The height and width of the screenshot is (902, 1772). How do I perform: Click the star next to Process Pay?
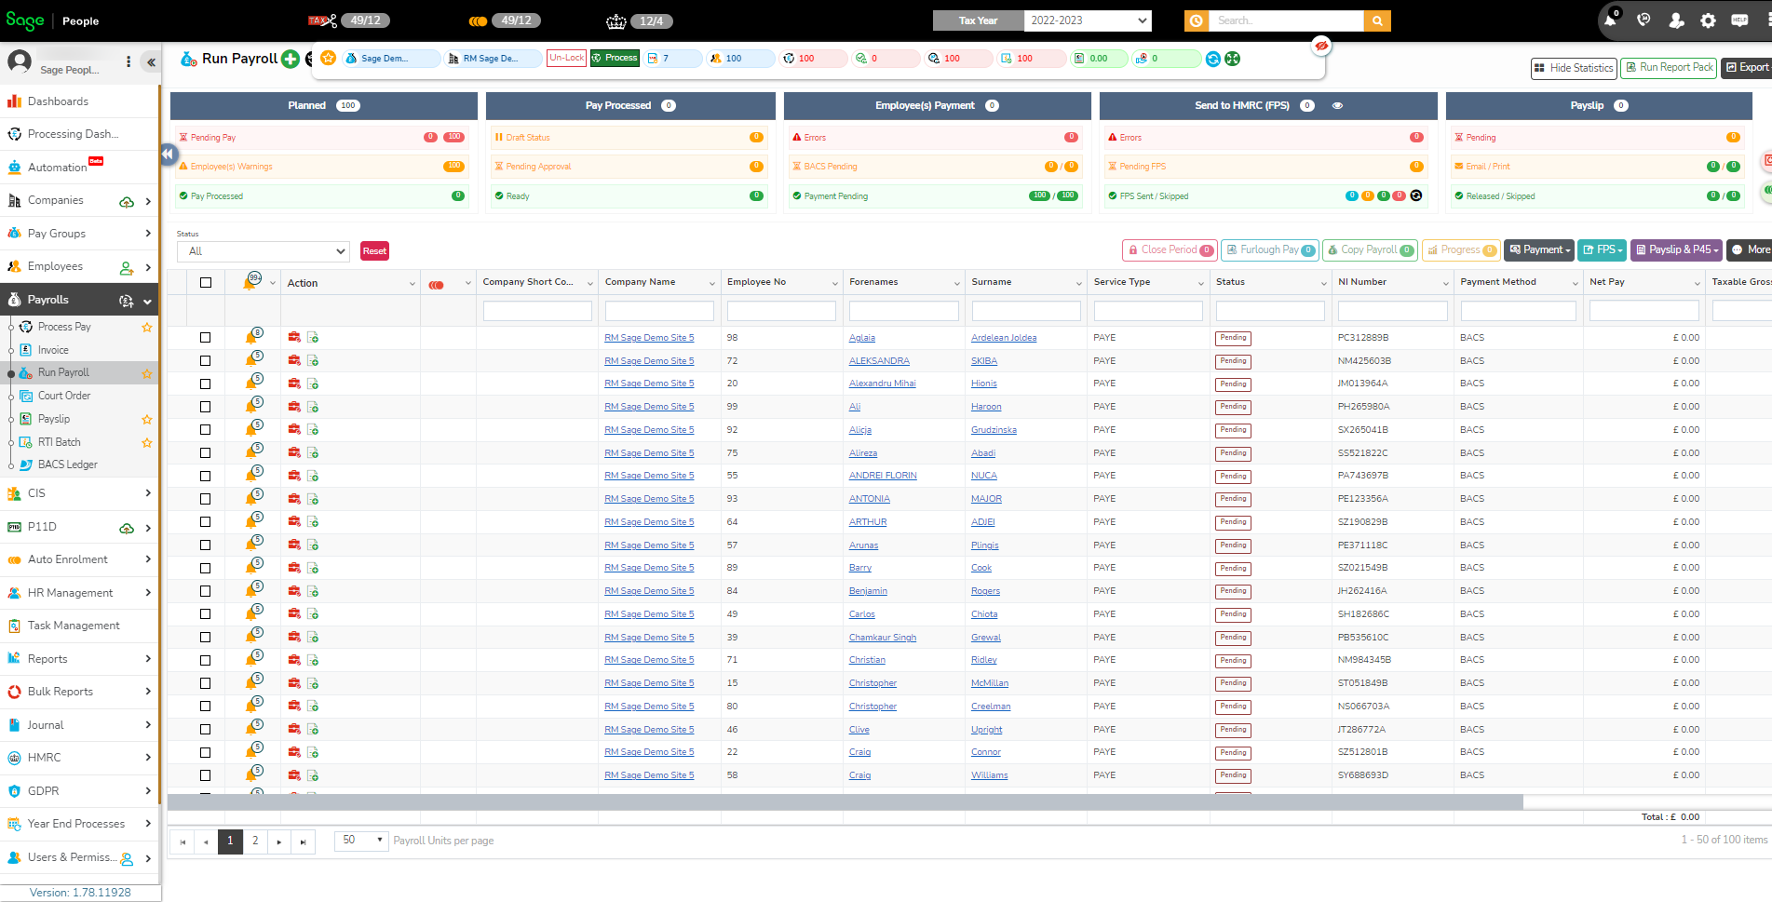click(146, 328)
